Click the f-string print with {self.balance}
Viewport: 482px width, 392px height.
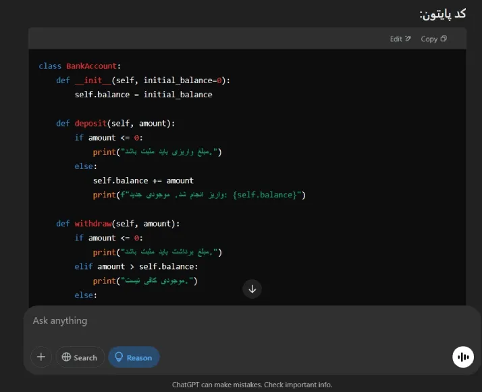pyautogui.click(x=199, y=195)
